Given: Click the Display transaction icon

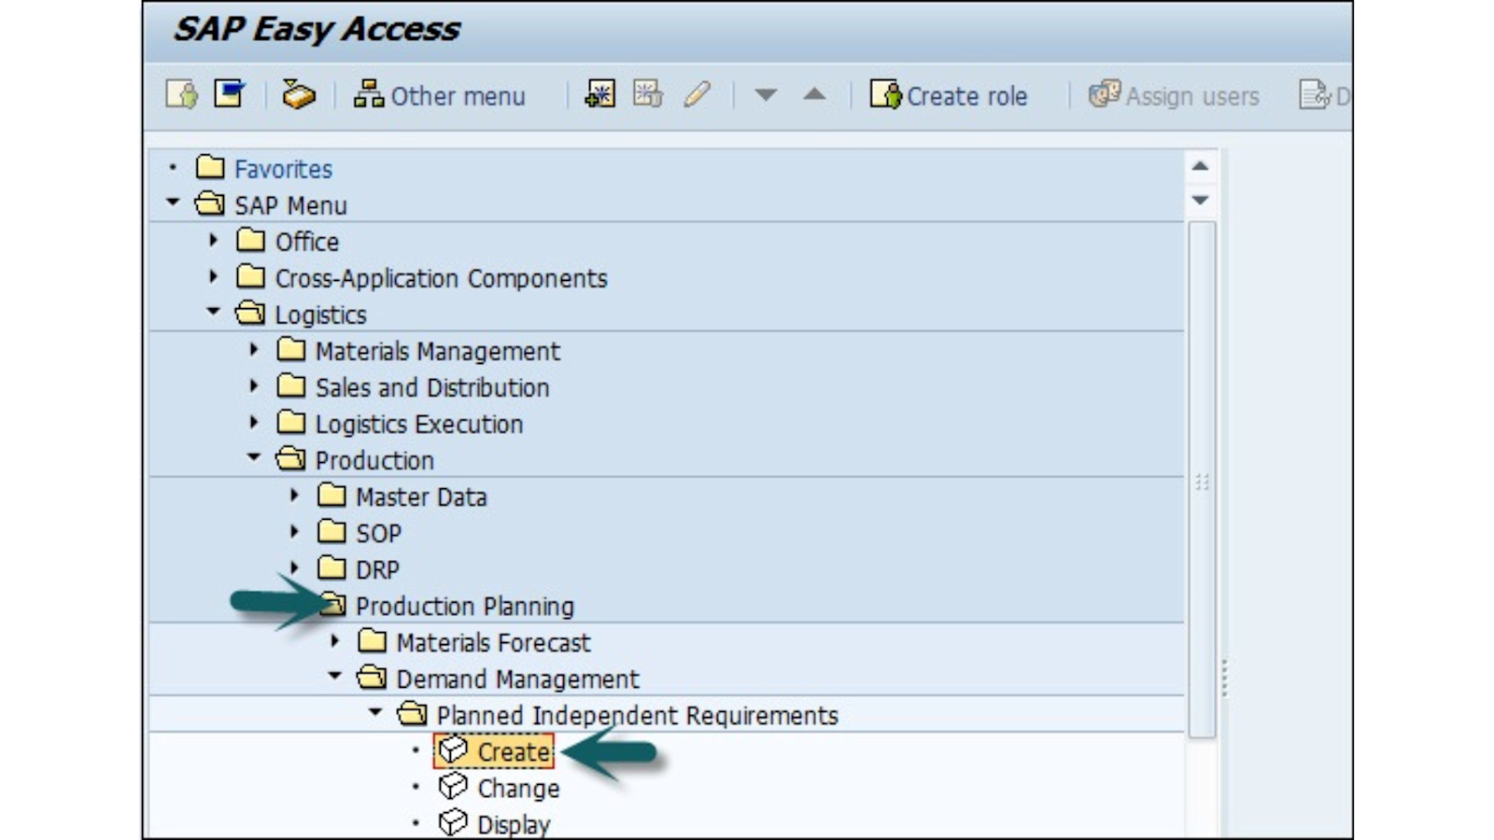Looking at the screenshot, I should 453,822.
